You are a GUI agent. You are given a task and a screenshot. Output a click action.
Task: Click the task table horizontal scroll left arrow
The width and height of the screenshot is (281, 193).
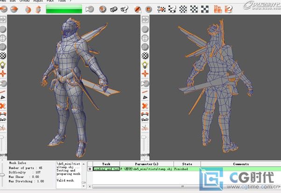click(x=90, y=186)
